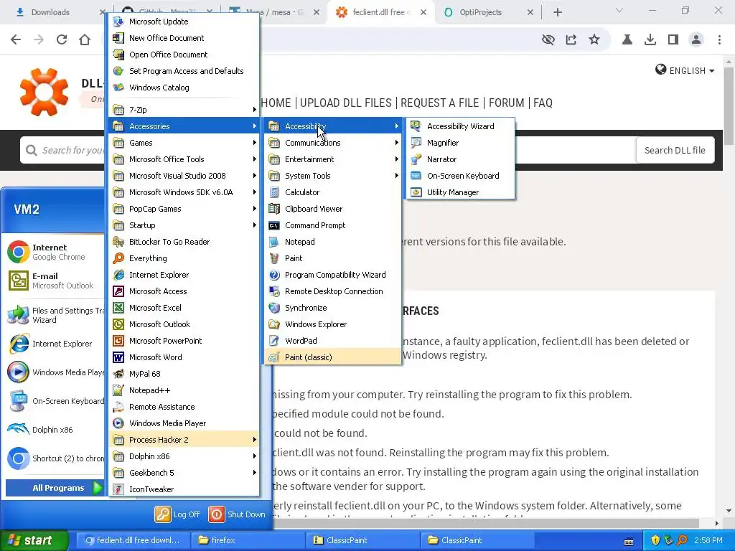Image resolution: width=735 pixels, height=551 pixels.
Task: Open the FORUM link
Action: pos(506,103)
